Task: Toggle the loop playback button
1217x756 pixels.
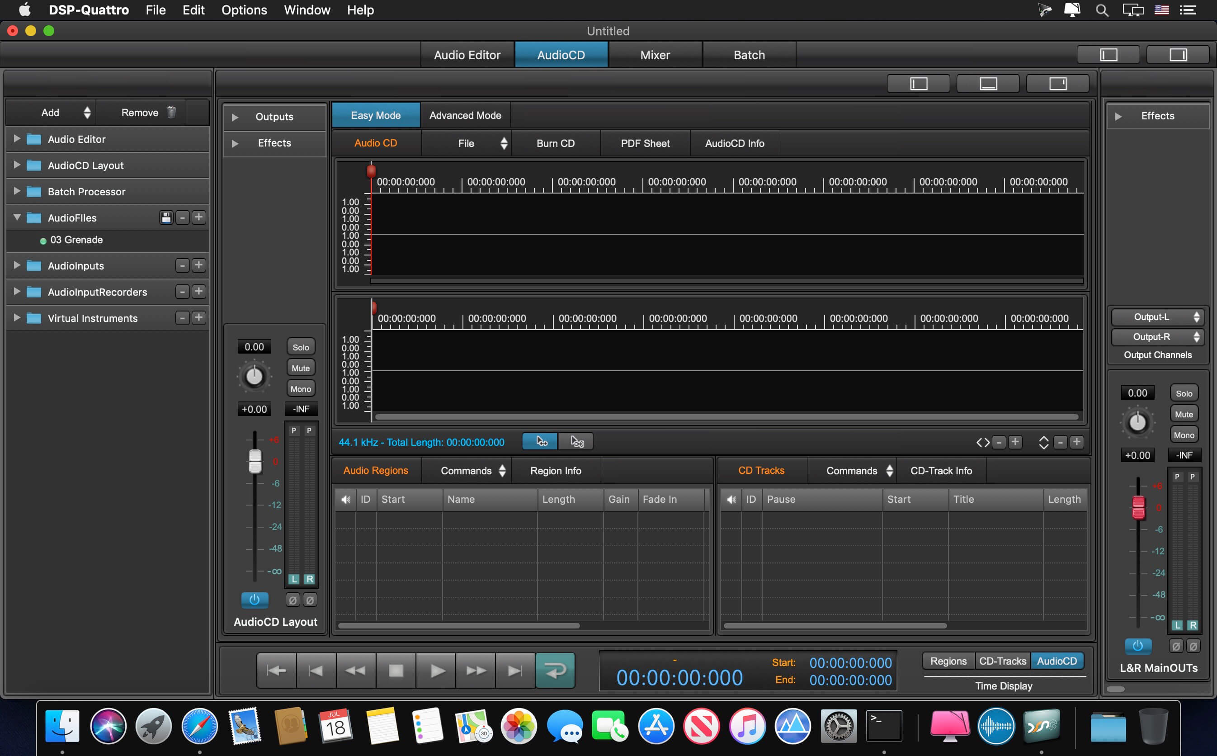Action: 555,671
